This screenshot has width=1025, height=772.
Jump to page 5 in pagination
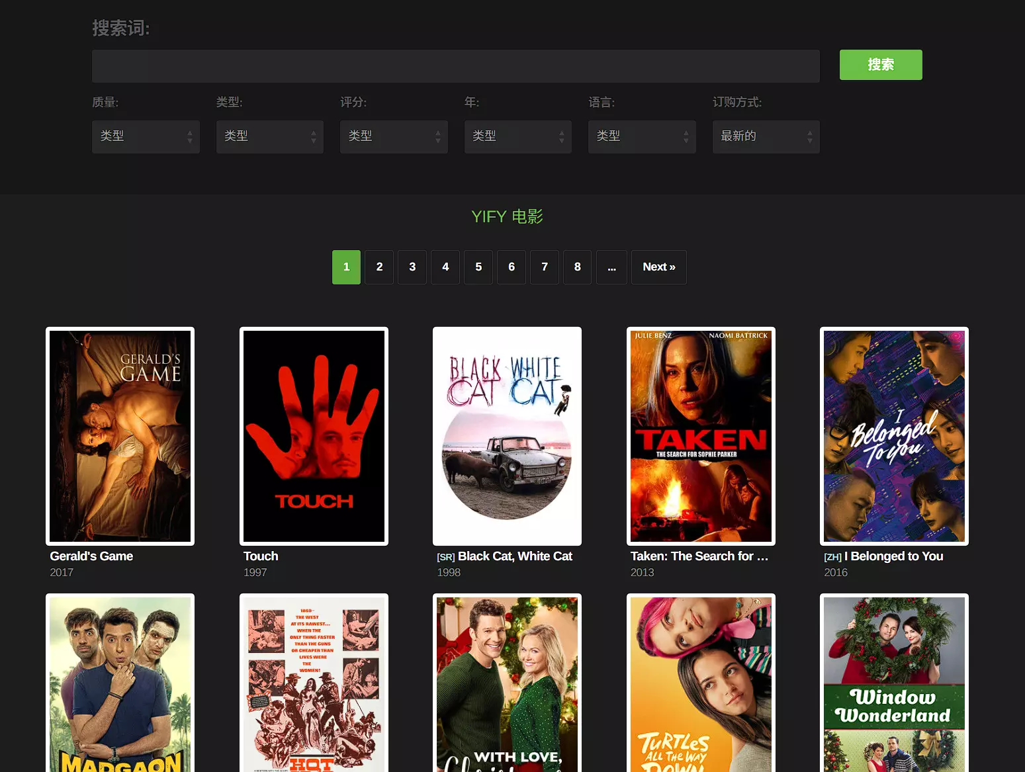[x=478, y=267]
